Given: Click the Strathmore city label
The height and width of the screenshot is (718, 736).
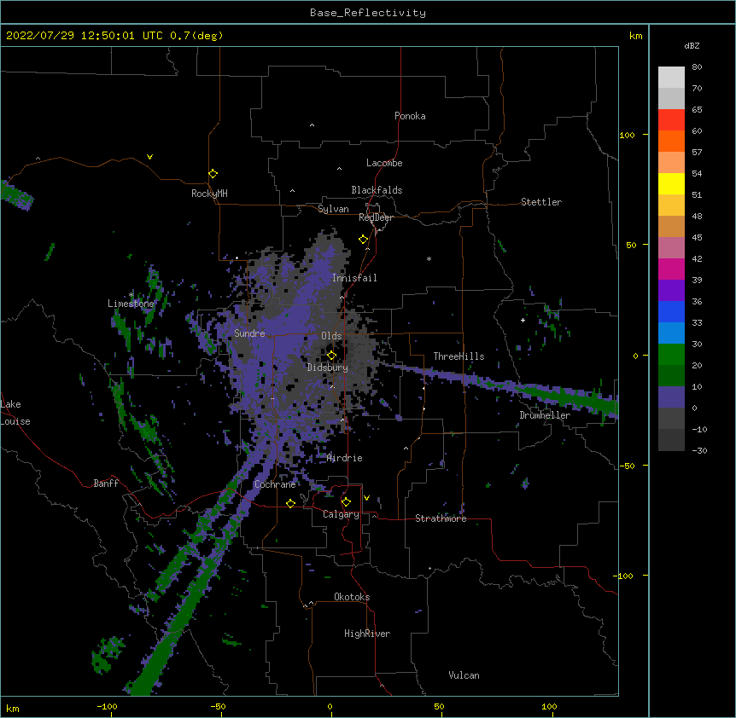Looking at the screenshot, I should (441, 518).
